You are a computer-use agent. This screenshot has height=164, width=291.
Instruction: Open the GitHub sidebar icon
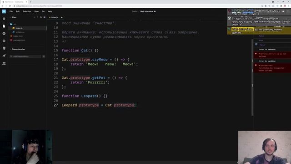tap(4, 48)
